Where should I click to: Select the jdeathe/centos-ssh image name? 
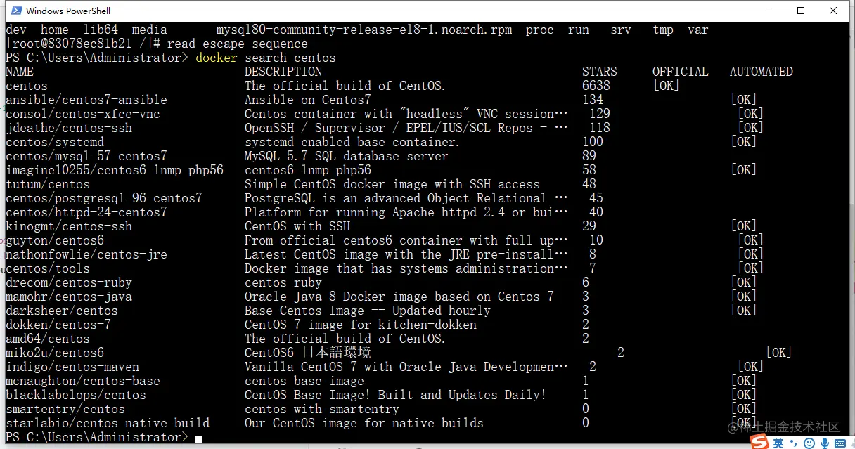point(69,128)
